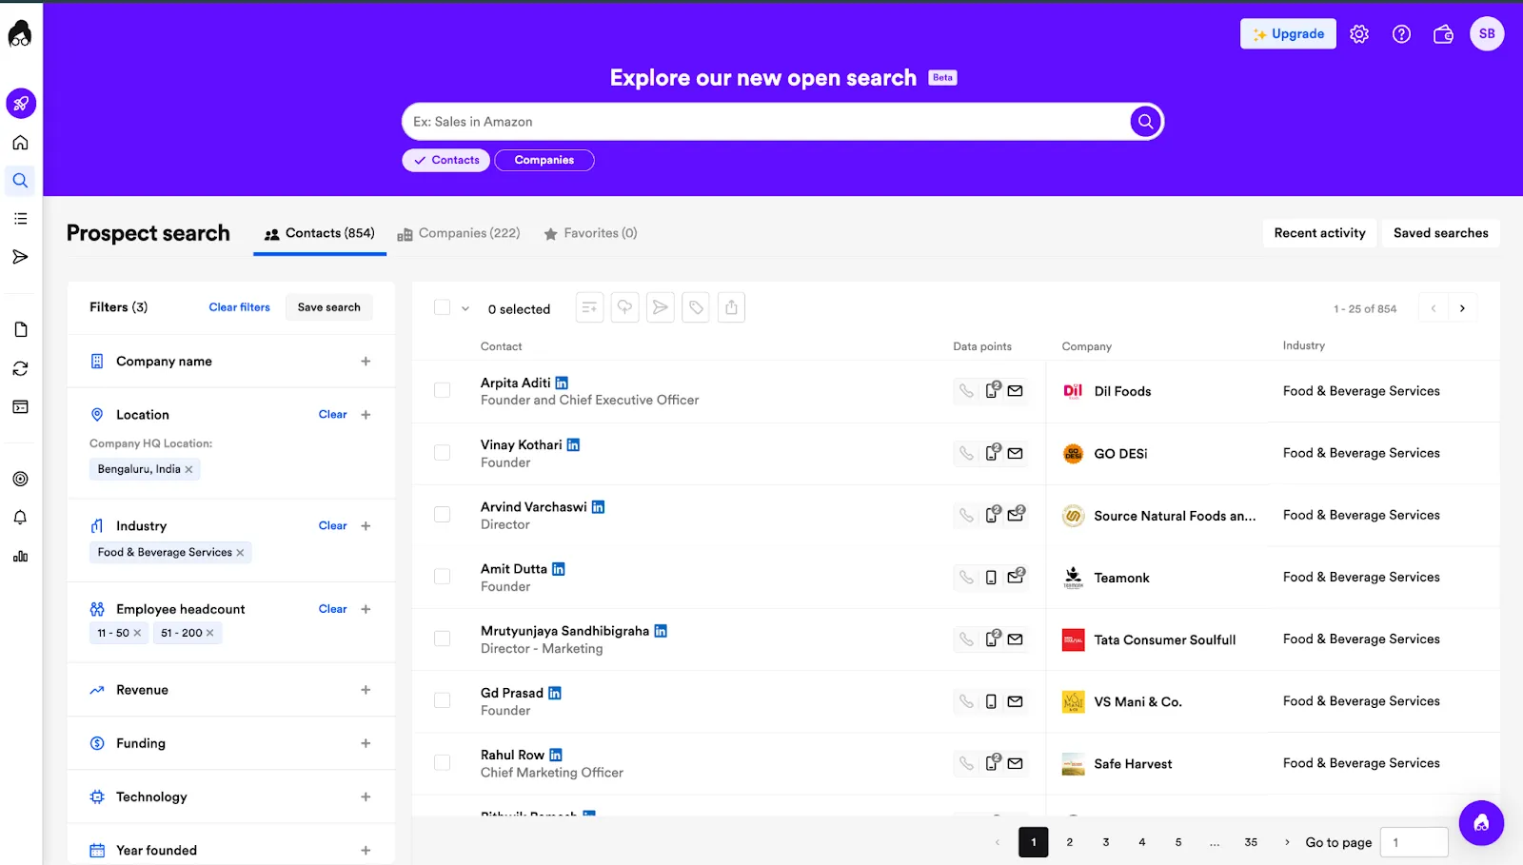Go to results page 2
This screenshot has width=1523, height=865.
[x=1070, y=842]
